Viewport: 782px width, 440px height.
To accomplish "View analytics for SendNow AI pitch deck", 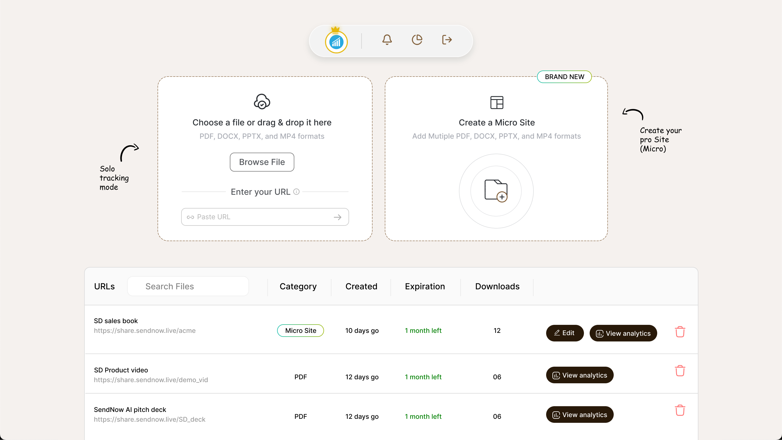I will [579, 415].
